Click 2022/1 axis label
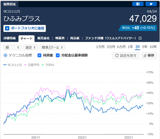 [x=82, y=138]
